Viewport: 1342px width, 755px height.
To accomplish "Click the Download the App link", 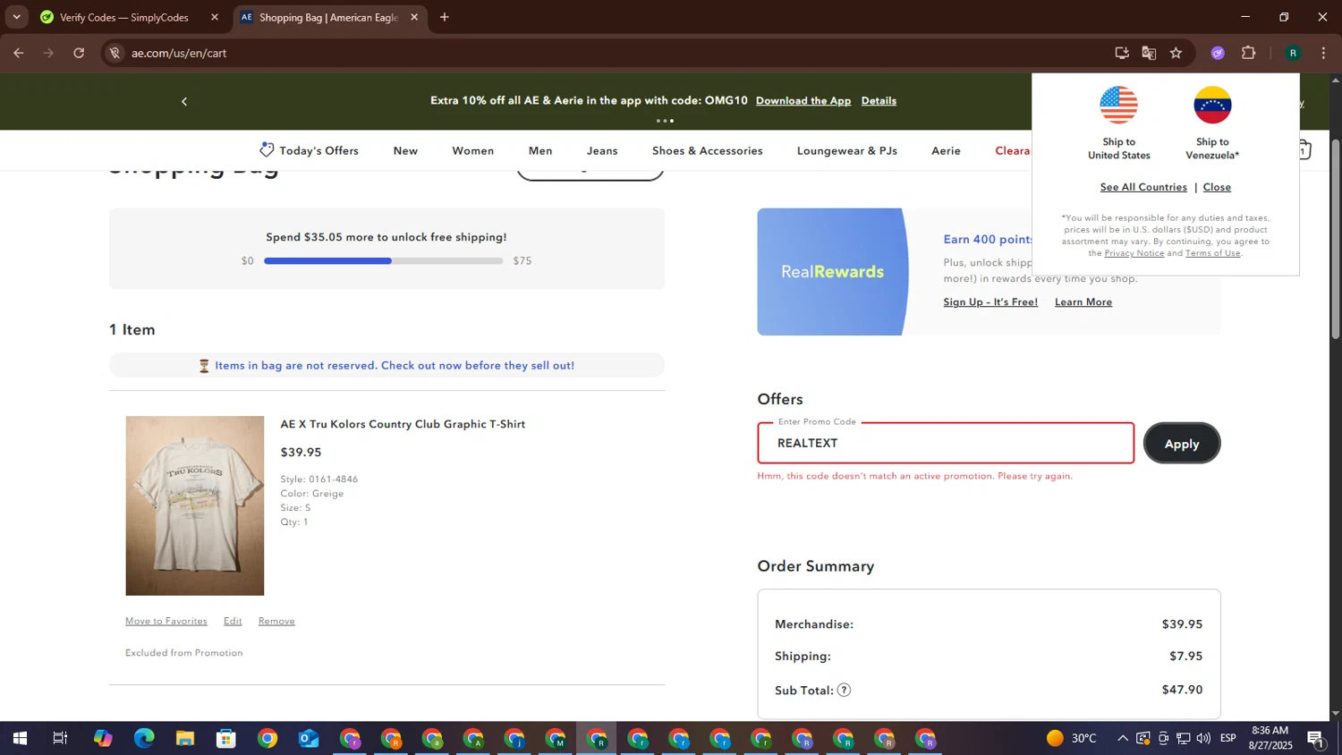I will [803, 100].
